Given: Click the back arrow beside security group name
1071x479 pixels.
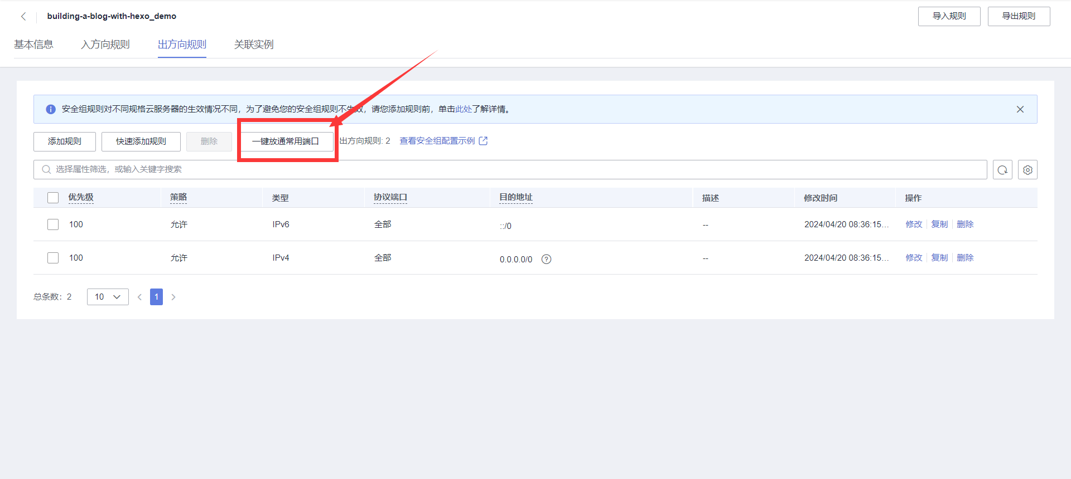Looking at the screenshot, I should (x=23, y=17).
